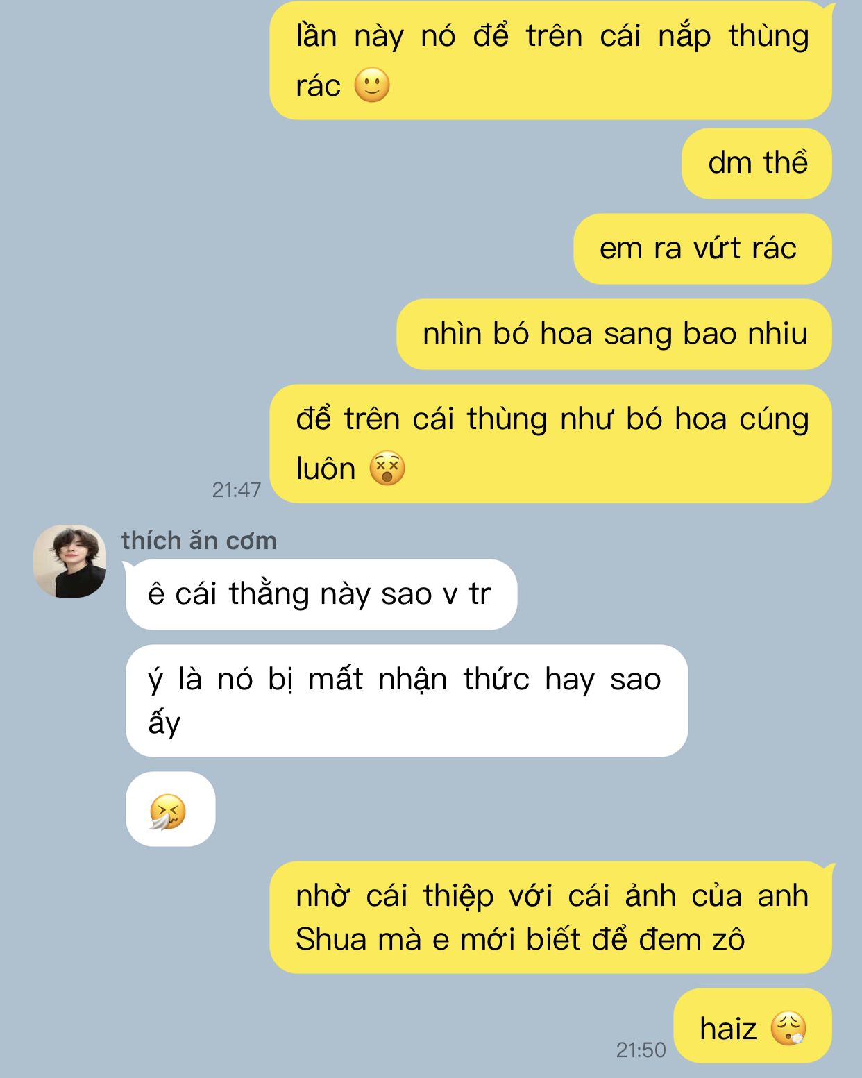This screenshot has width=862, height=1078.
Task: Select the 'em ra vứt rác' bubble
Action: 702,249
